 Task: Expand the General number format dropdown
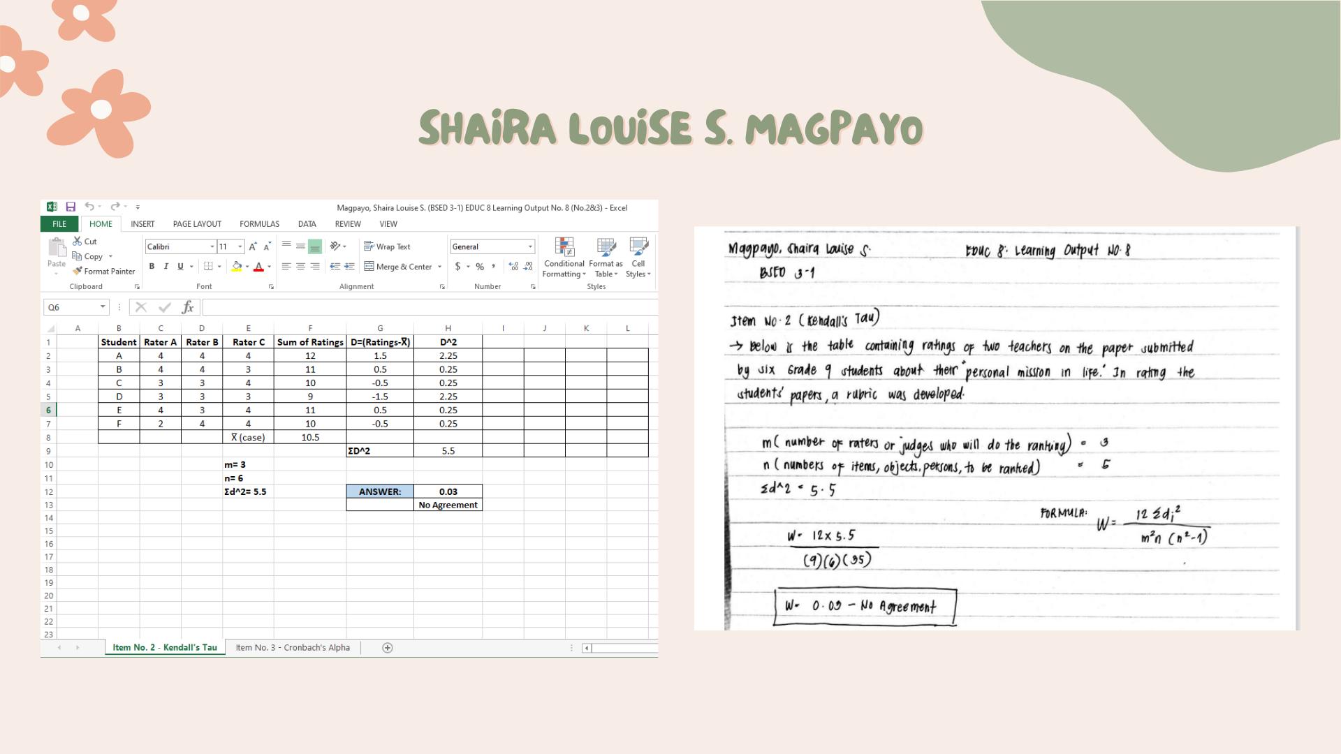[530, 246]
